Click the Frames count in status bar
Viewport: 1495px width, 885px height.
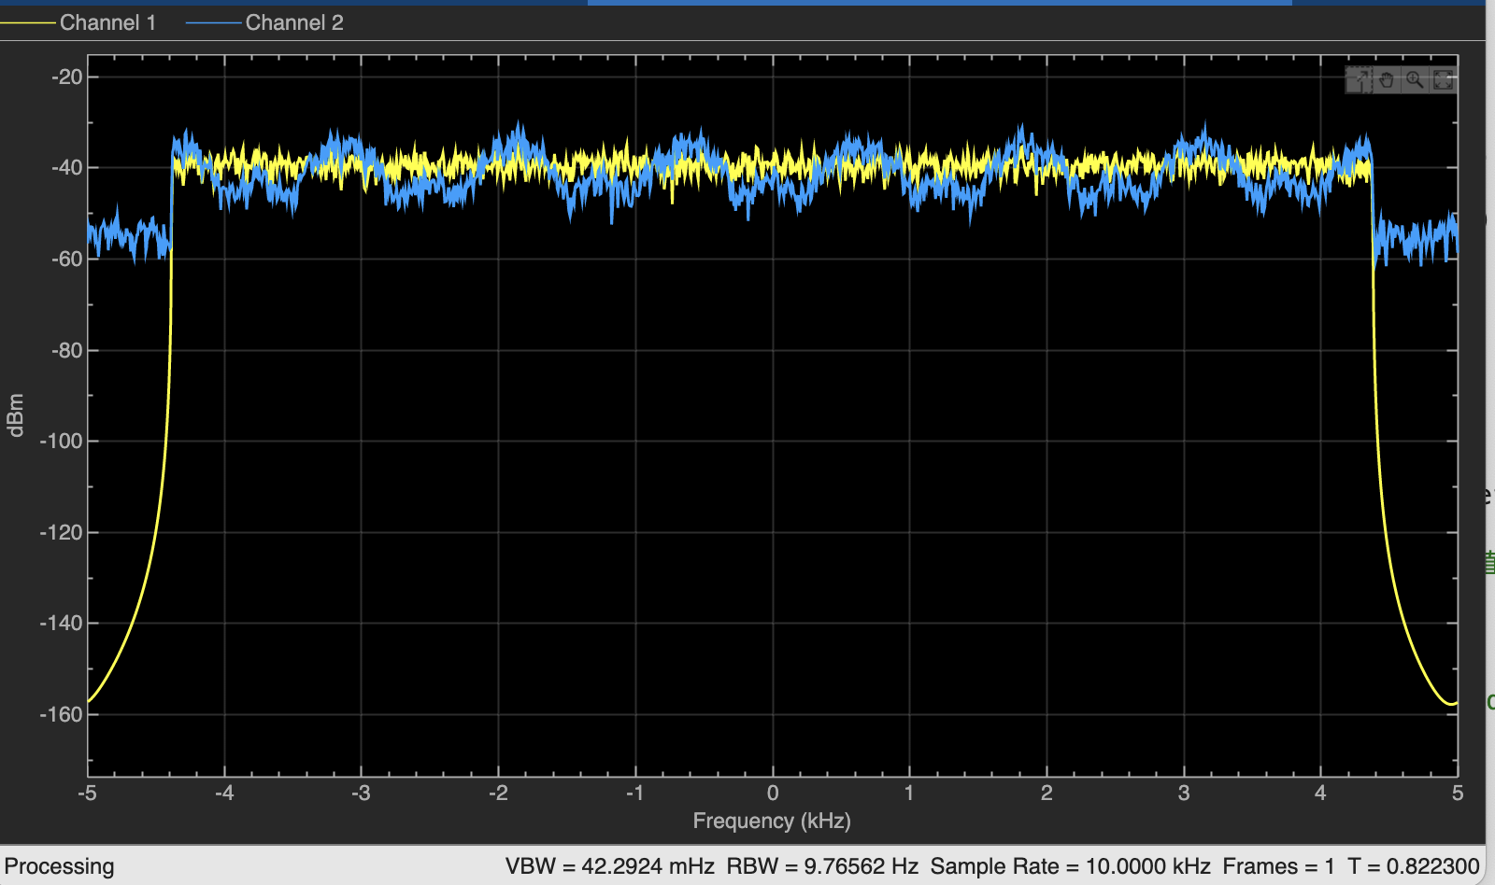tap(1278, 866)
